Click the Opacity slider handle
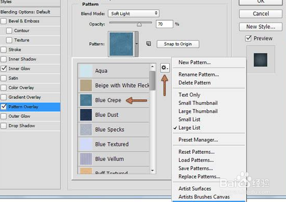Viewport: 286px width, 202px height. pos(139,25)
